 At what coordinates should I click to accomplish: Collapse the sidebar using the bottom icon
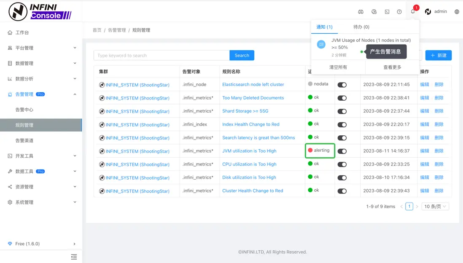tap(74, 257)
